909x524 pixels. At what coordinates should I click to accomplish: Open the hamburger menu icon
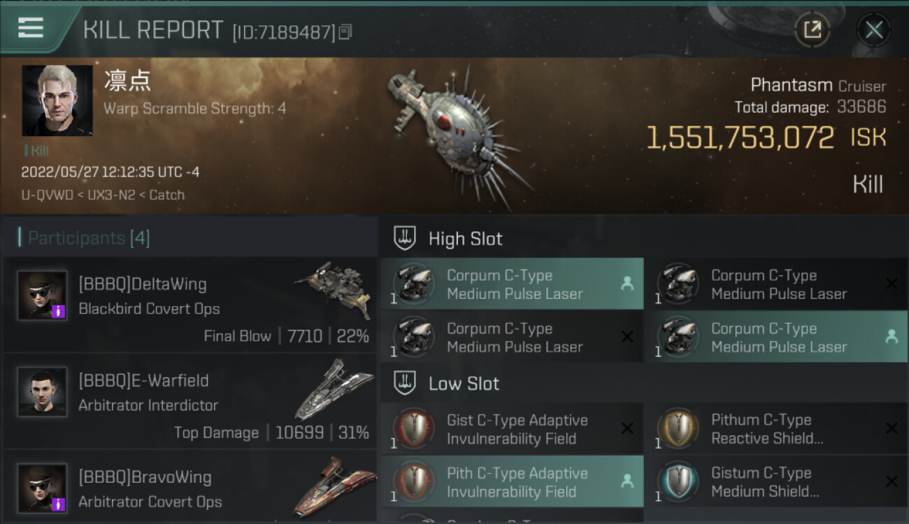(x=31, y=28)
